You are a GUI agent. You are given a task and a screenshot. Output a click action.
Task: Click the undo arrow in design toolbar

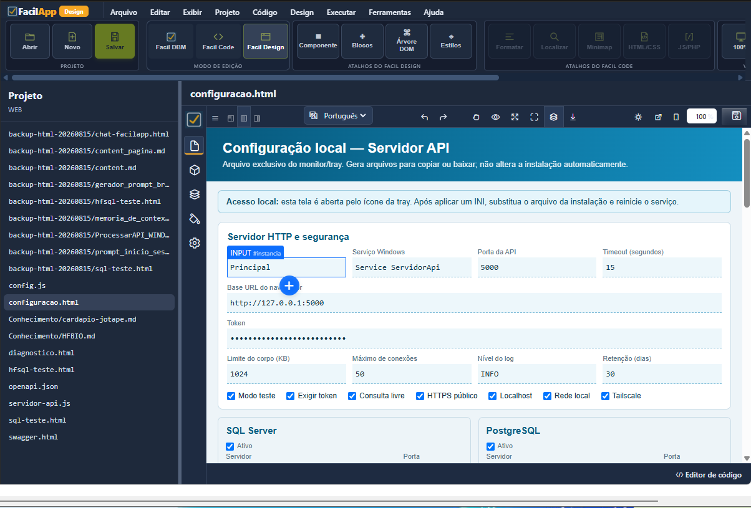click(x=425, y=117)
